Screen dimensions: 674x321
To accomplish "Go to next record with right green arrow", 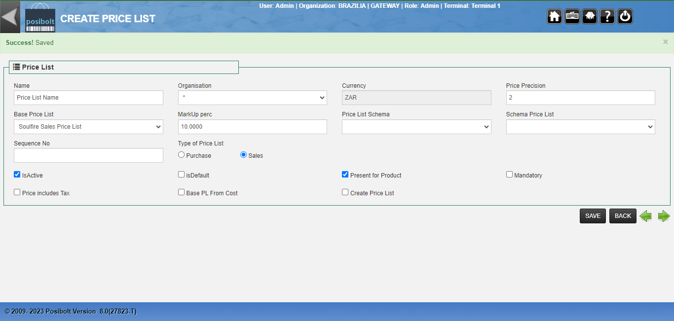I will click(664, 216).
